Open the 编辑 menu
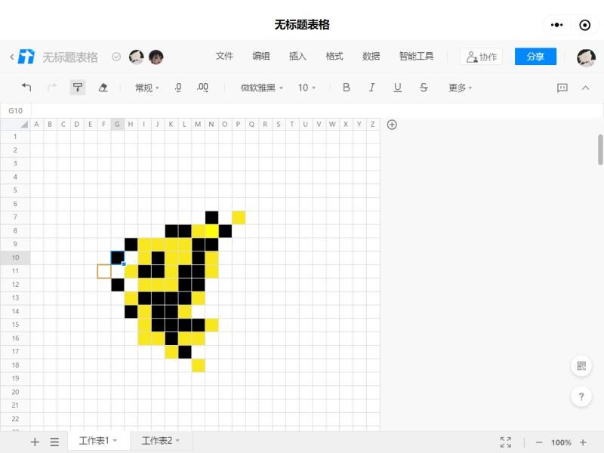The height and width of the screenshot is (453, 604). (260, 56)
